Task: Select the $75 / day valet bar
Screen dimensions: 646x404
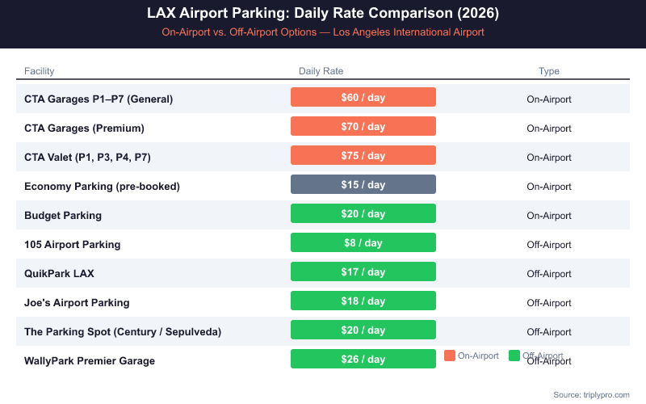Action: 363,155
